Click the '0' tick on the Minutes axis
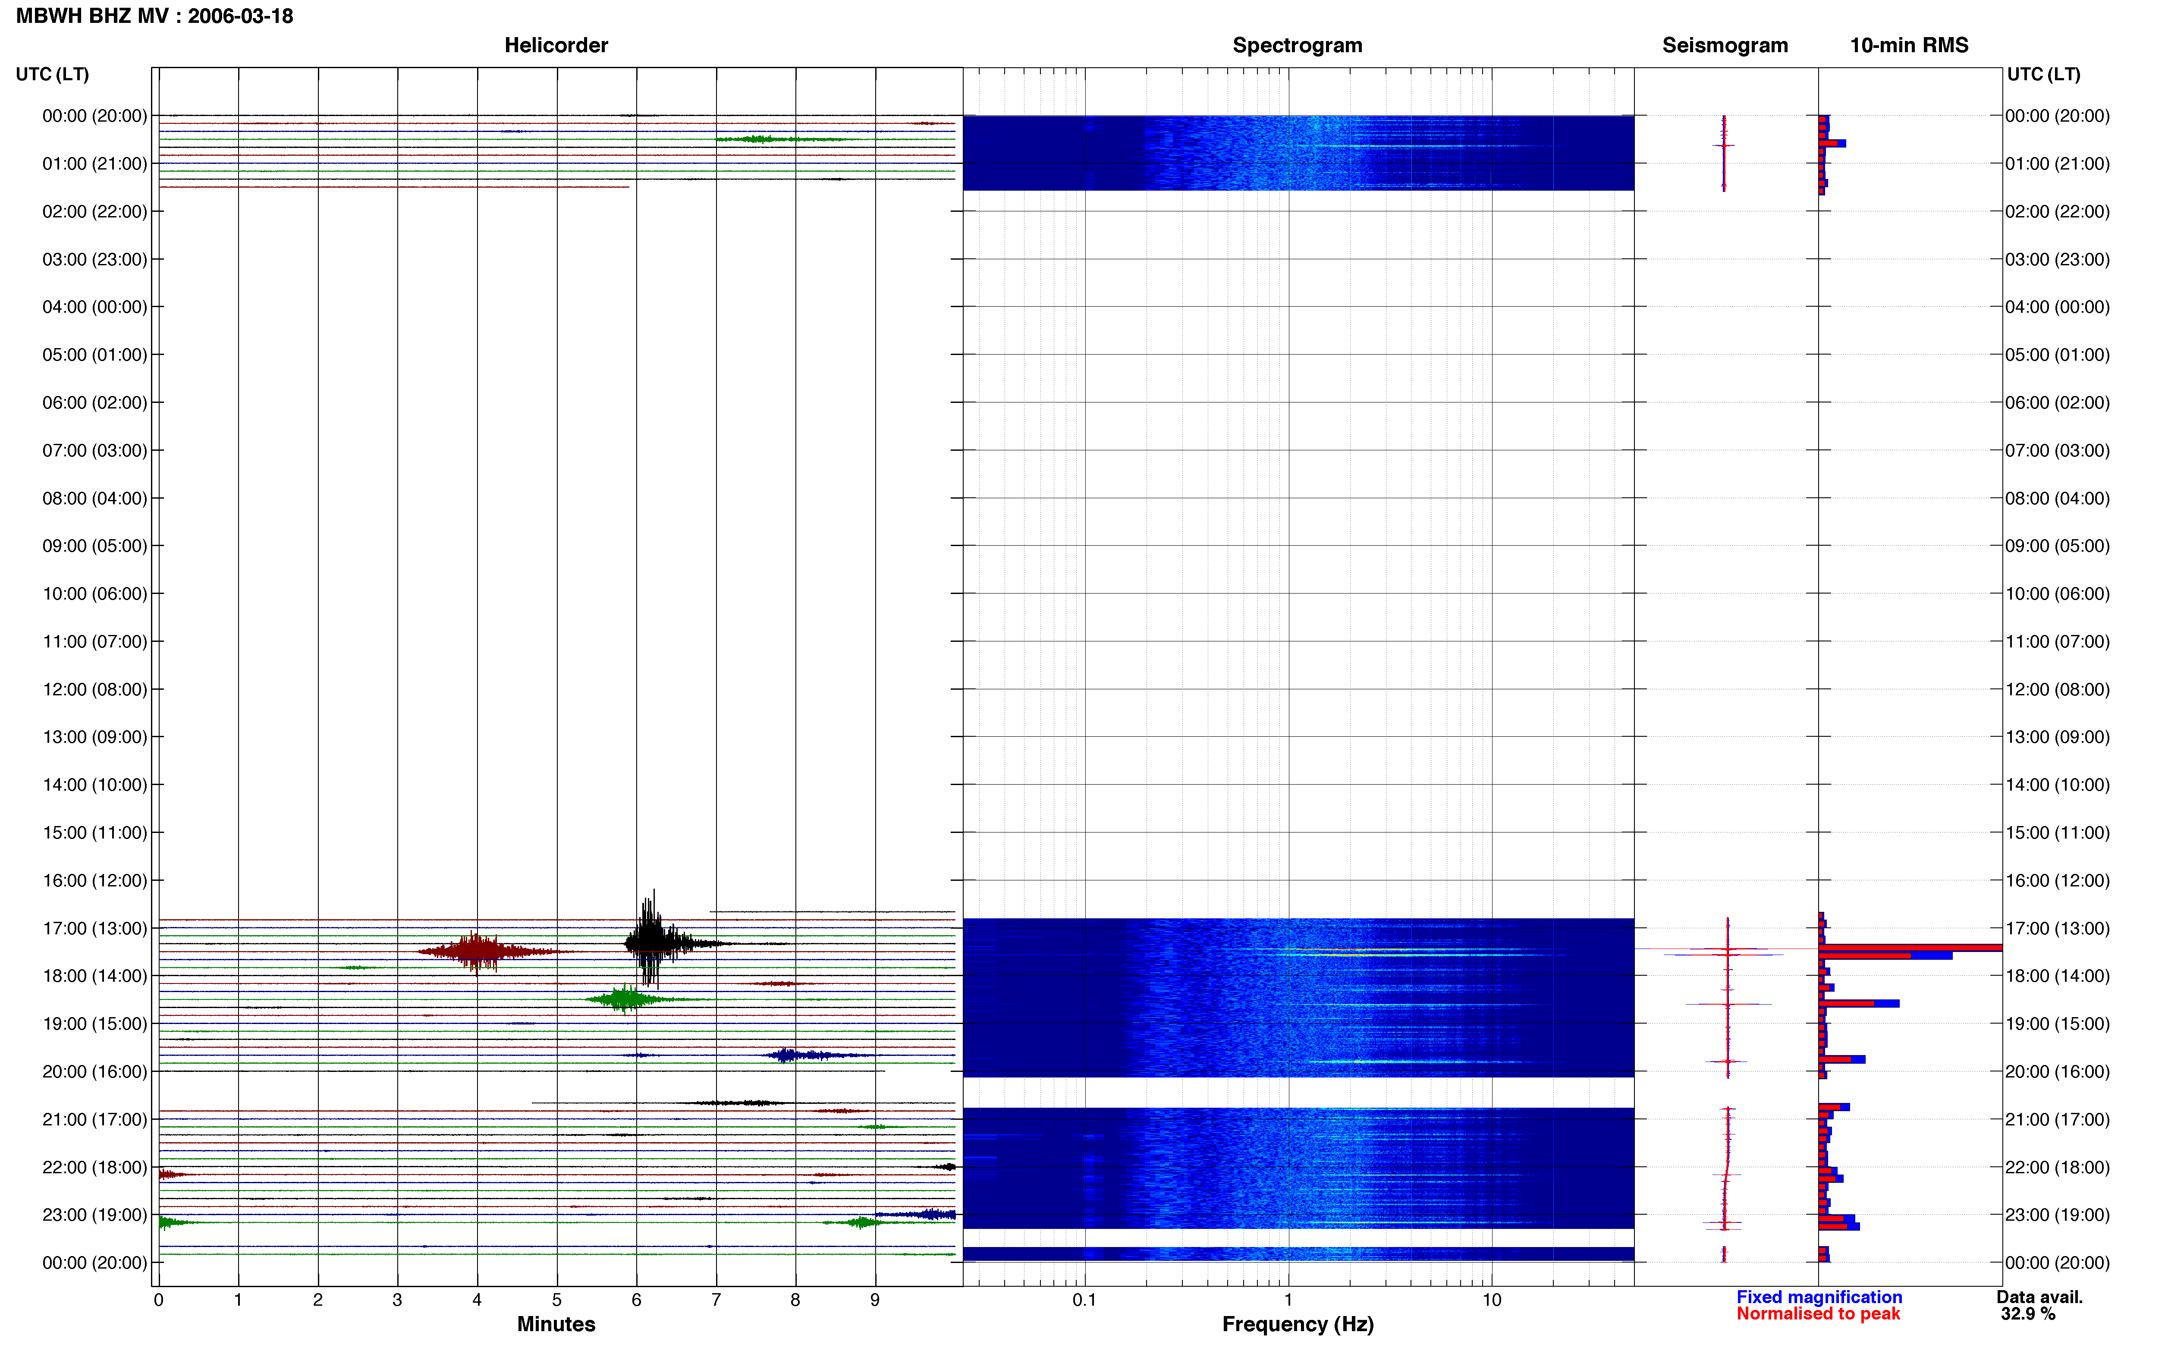 (158, 1300)
